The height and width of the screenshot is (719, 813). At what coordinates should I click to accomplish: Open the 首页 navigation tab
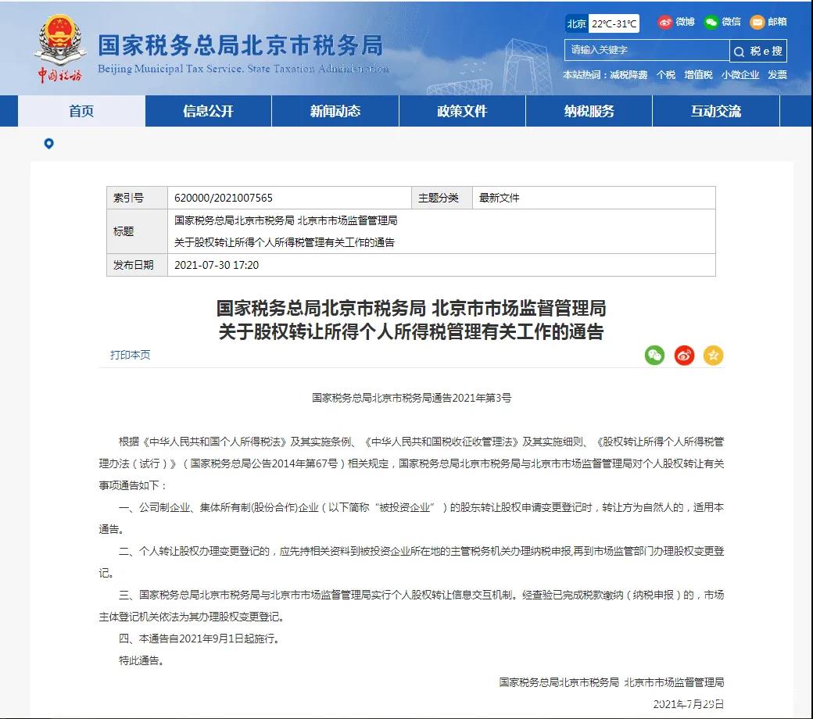click(x=81, y=111)
